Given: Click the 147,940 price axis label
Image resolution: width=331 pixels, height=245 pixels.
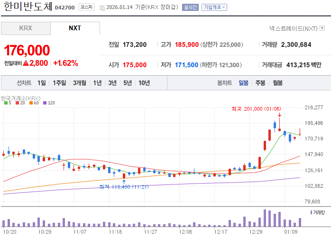Looking at the screenshot, I should tap(313, 154).
